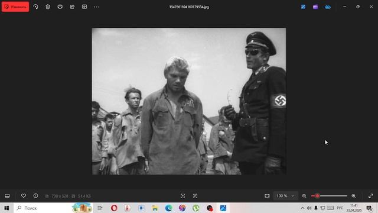
Task: Expand the 100% zoom level dropdown
Action: [285, 196]
